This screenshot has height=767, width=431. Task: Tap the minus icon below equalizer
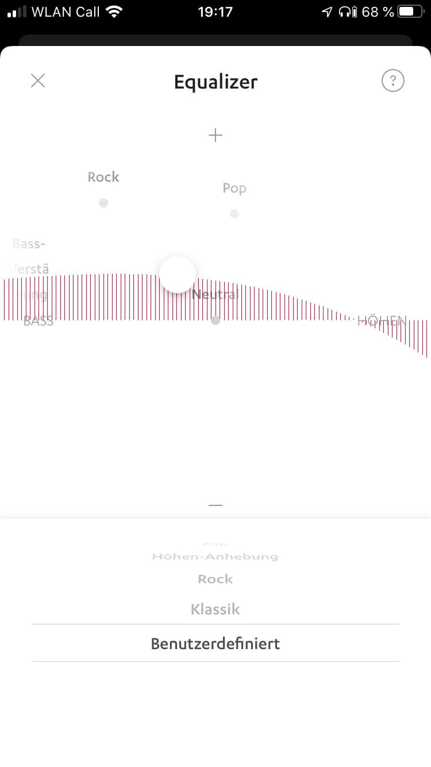click(215, 505)
